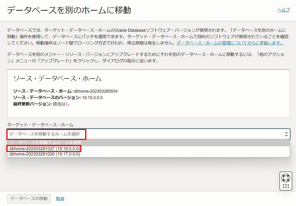
Task: Click the 最終更新バージョン 該当なし line
Action: click(x=41, y=104)
